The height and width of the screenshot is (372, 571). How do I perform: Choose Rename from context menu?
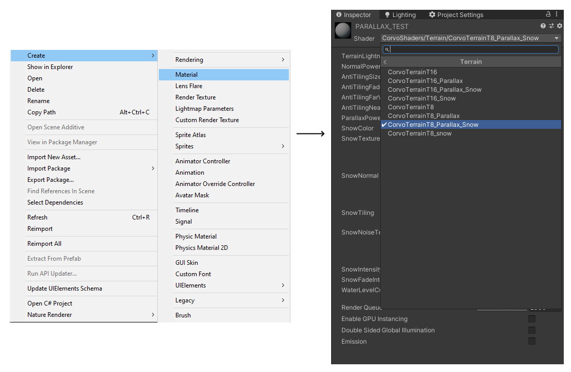tap(84, 100)
